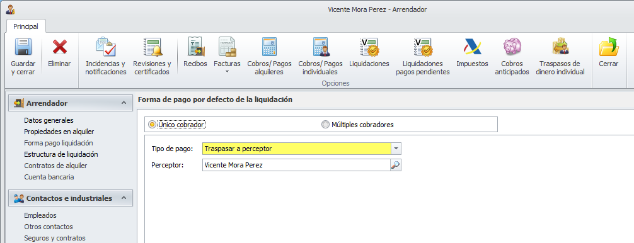This screenshot has width=634, height=243.
Task: Click the Perceptor search magnifier icon
Action: coord(395,165)
